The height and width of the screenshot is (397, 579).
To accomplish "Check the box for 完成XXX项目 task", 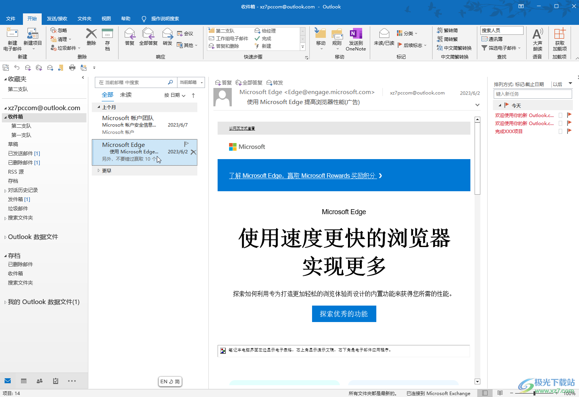I will pyautogui.click(x=561, y=131).
